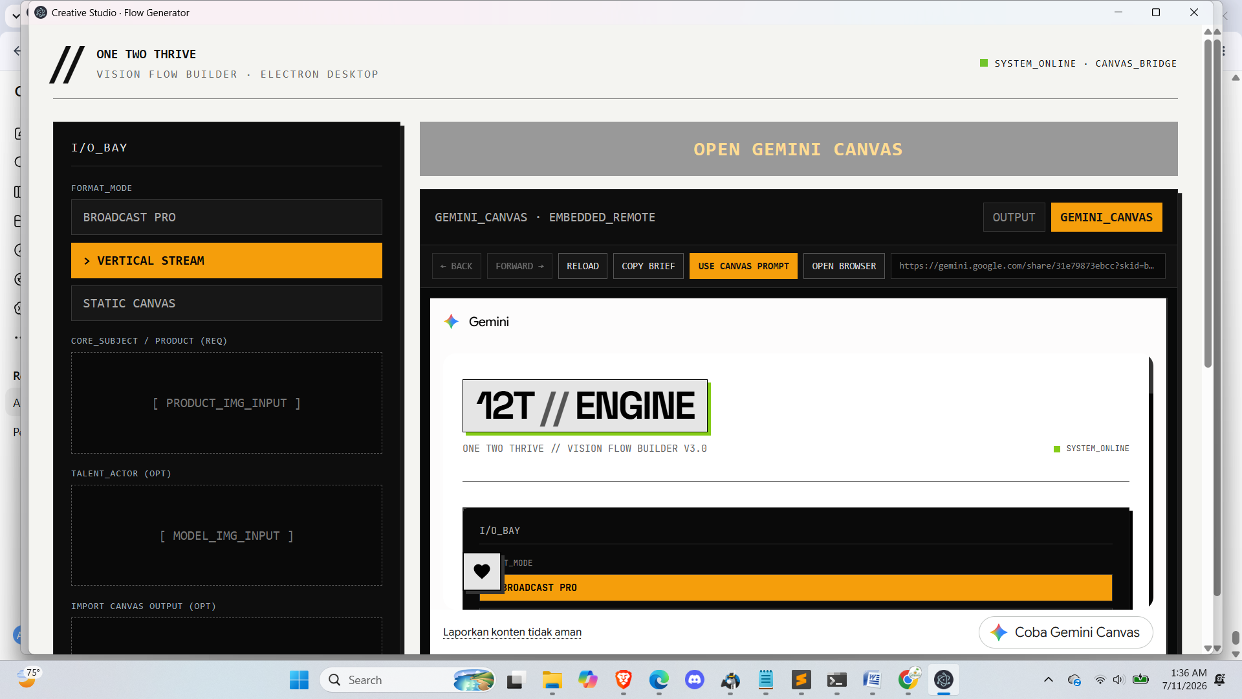Viewport: 1242px width, 699px height.
Task: Click the Electron app icon in title bar
Action: point(41,12)
